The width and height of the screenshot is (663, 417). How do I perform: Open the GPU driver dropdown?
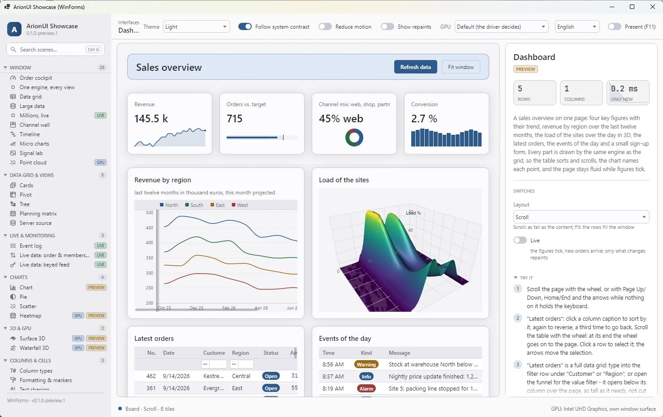(x=502, y=27)
